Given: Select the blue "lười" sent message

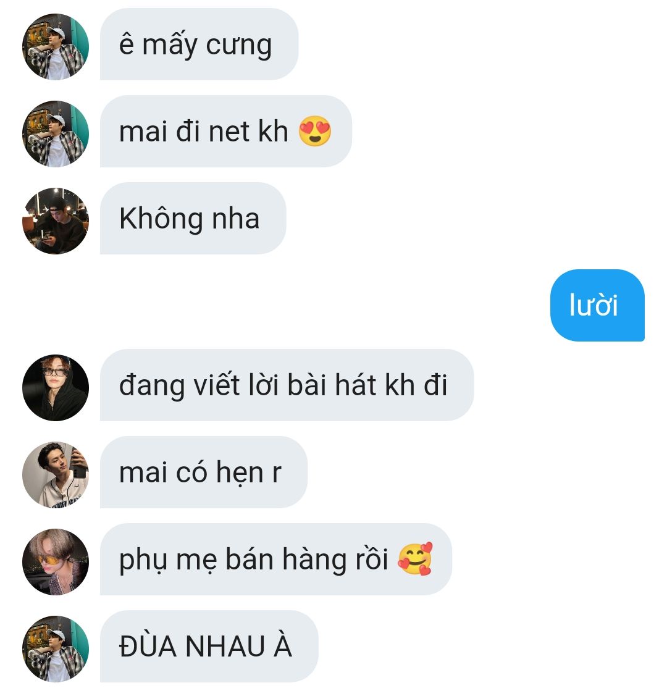Looking at the screenshot, I should pyautogui.click(x=597, y=305).
